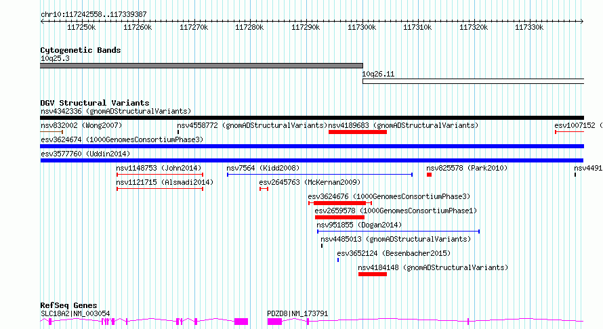Click the 117270k ruler tick label
Image resolution: width=603 pixels, height=329 pixels.
pos(194,27)
